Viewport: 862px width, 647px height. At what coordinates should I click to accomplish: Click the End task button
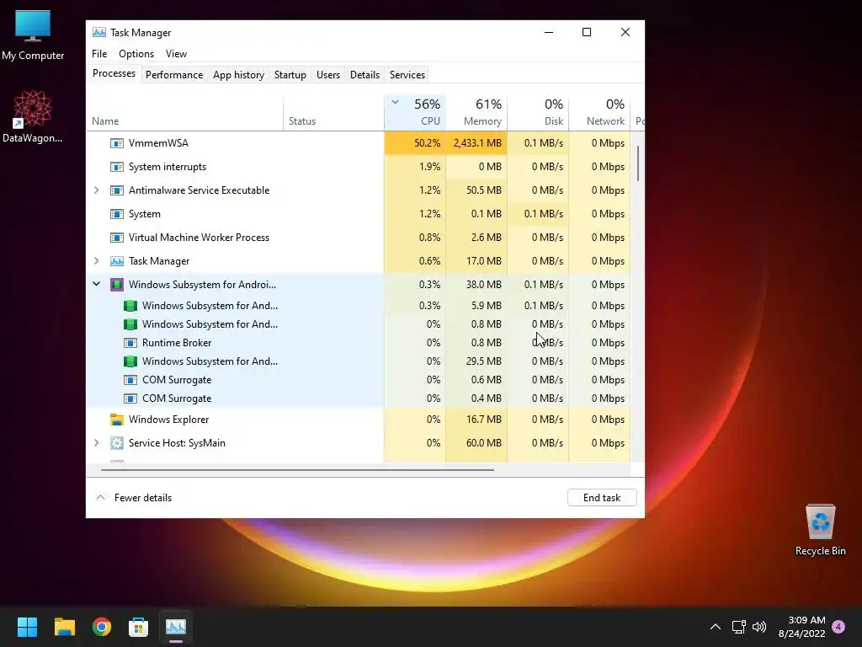pos(602,498)
